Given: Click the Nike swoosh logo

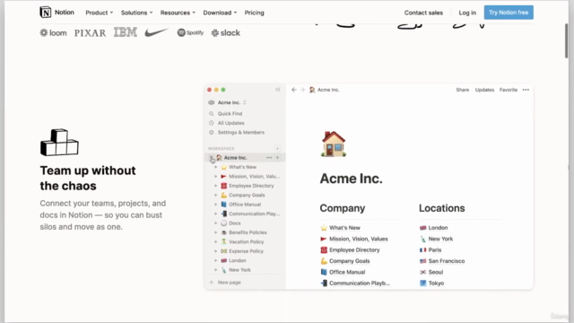Looking at the screenshot, I should tap(156, 32).
